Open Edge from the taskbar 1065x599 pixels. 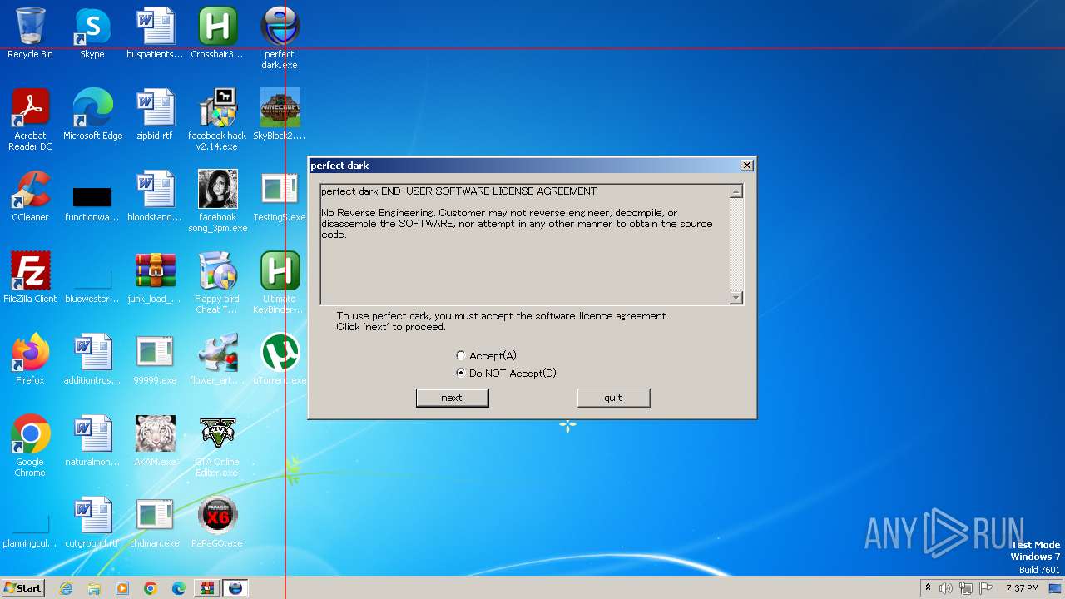179,588
